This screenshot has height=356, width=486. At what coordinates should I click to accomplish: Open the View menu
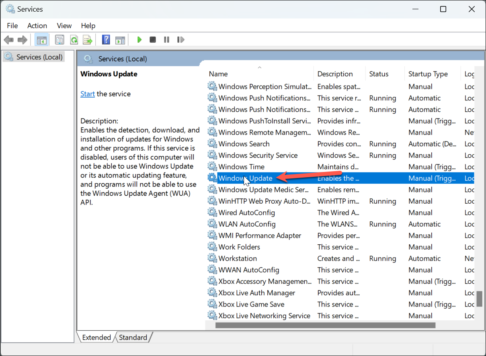click(x=64, y=25)
